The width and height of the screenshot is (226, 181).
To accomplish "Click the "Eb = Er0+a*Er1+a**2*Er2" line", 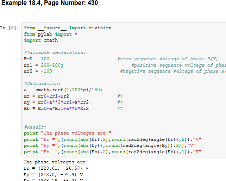I will coord(56,108).
